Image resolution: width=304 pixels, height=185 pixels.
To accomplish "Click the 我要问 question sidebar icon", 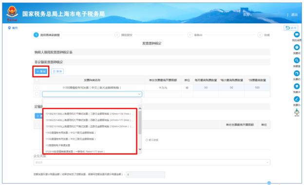I will pos(296,47).
